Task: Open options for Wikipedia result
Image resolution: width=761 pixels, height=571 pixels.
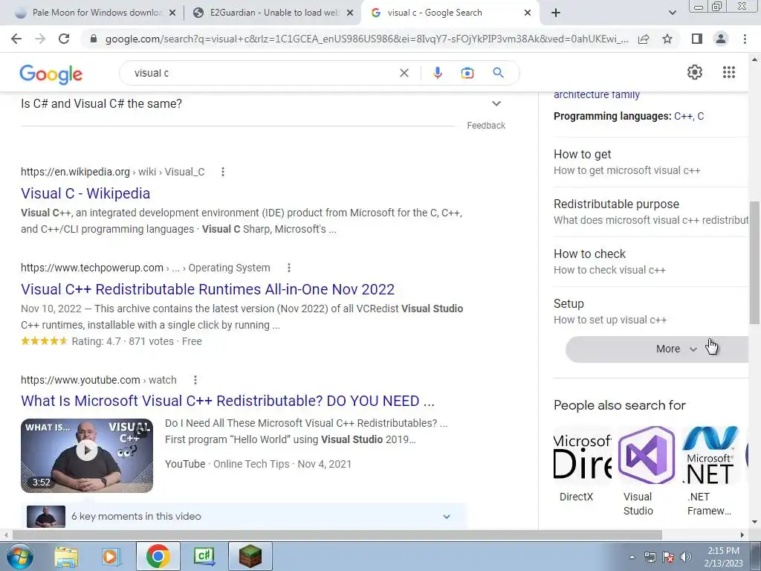Action: click(x=223, y=172)
